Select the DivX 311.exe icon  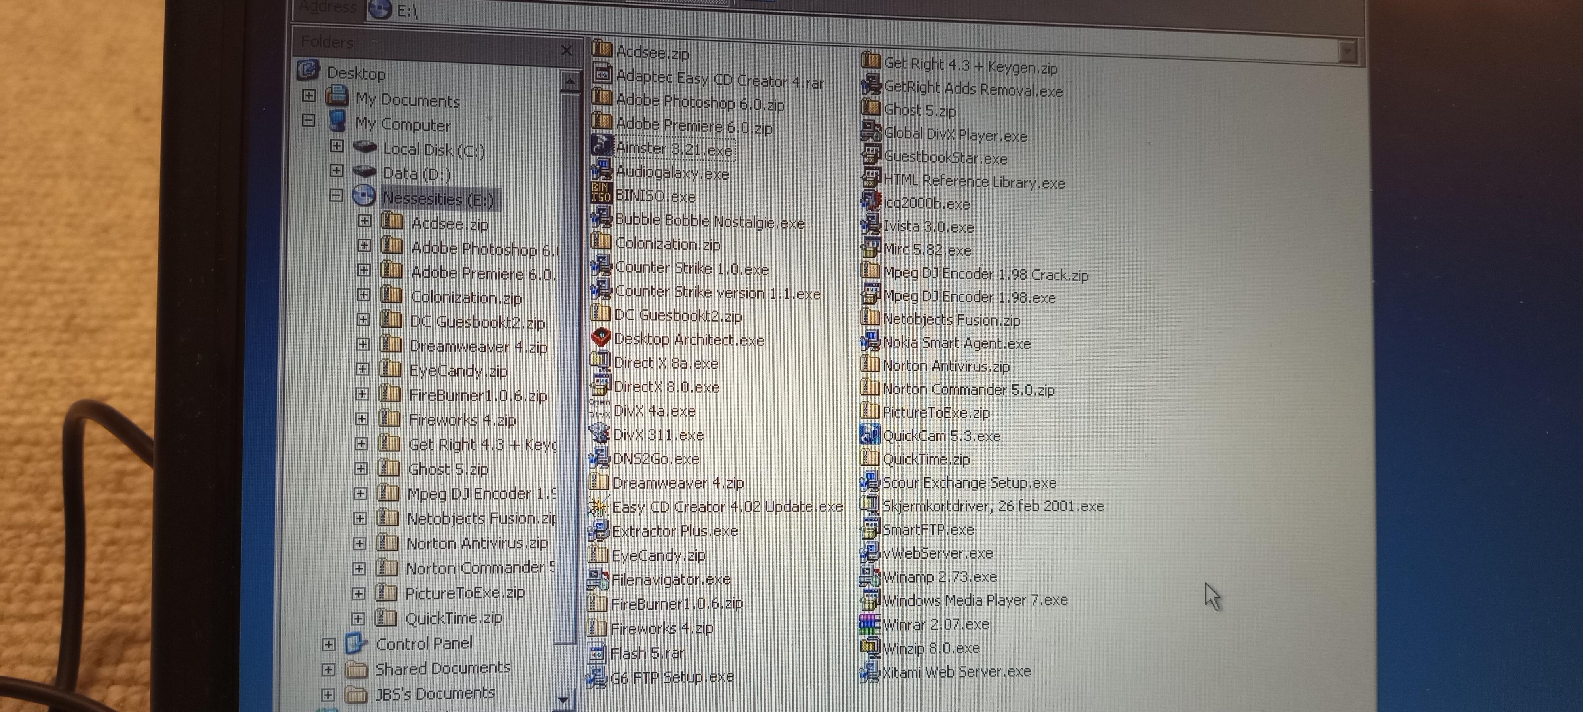598,434
